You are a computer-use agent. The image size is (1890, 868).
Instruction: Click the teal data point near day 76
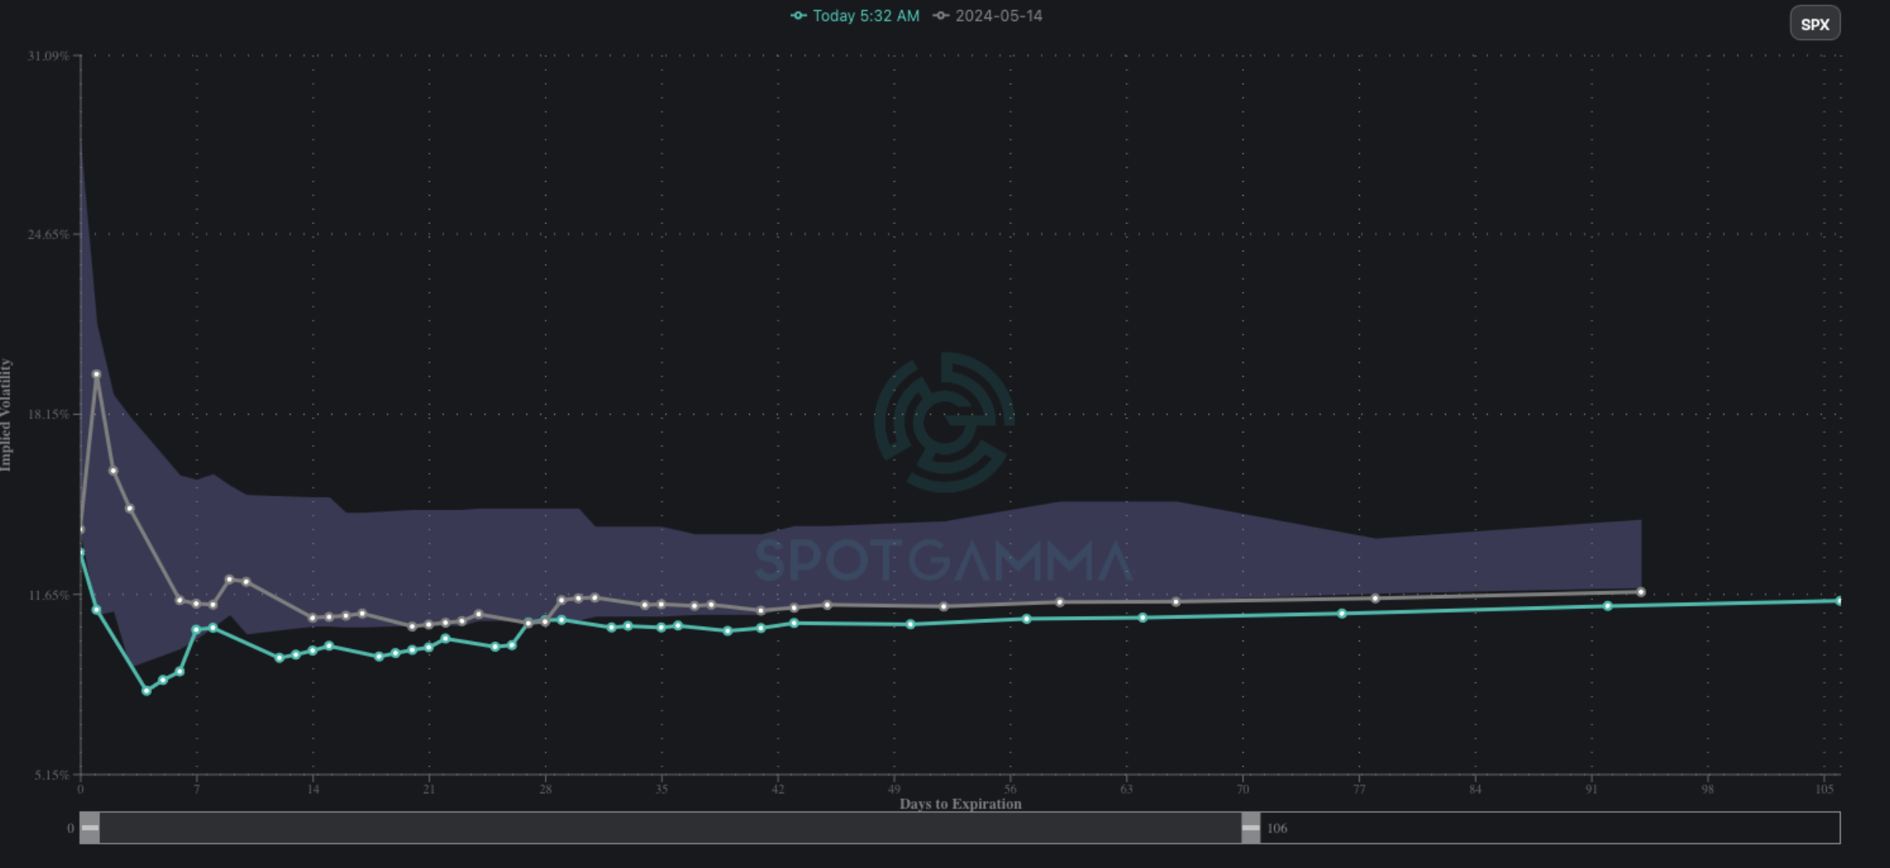[x=1342, y=614]
